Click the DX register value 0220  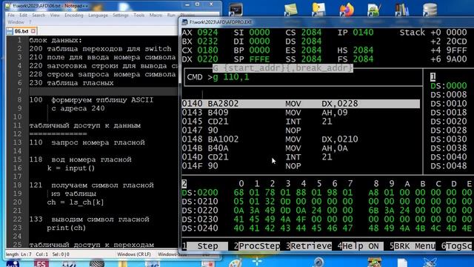pos(207,59)
